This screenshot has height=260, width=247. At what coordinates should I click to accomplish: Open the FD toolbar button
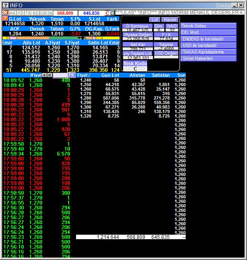[x=21, y=13]
